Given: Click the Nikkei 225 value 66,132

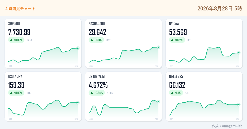Looking at the screenshot, I should tap(177, 85).
